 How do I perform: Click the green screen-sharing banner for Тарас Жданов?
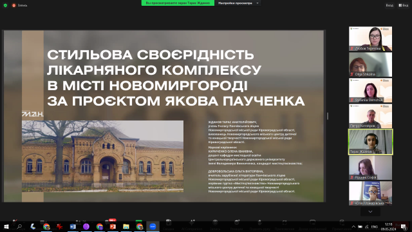178,3
